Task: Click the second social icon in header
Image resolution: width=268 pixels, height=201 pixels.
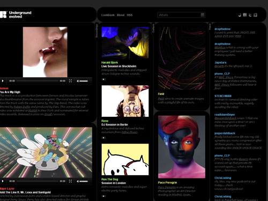Action: point(245,15)
